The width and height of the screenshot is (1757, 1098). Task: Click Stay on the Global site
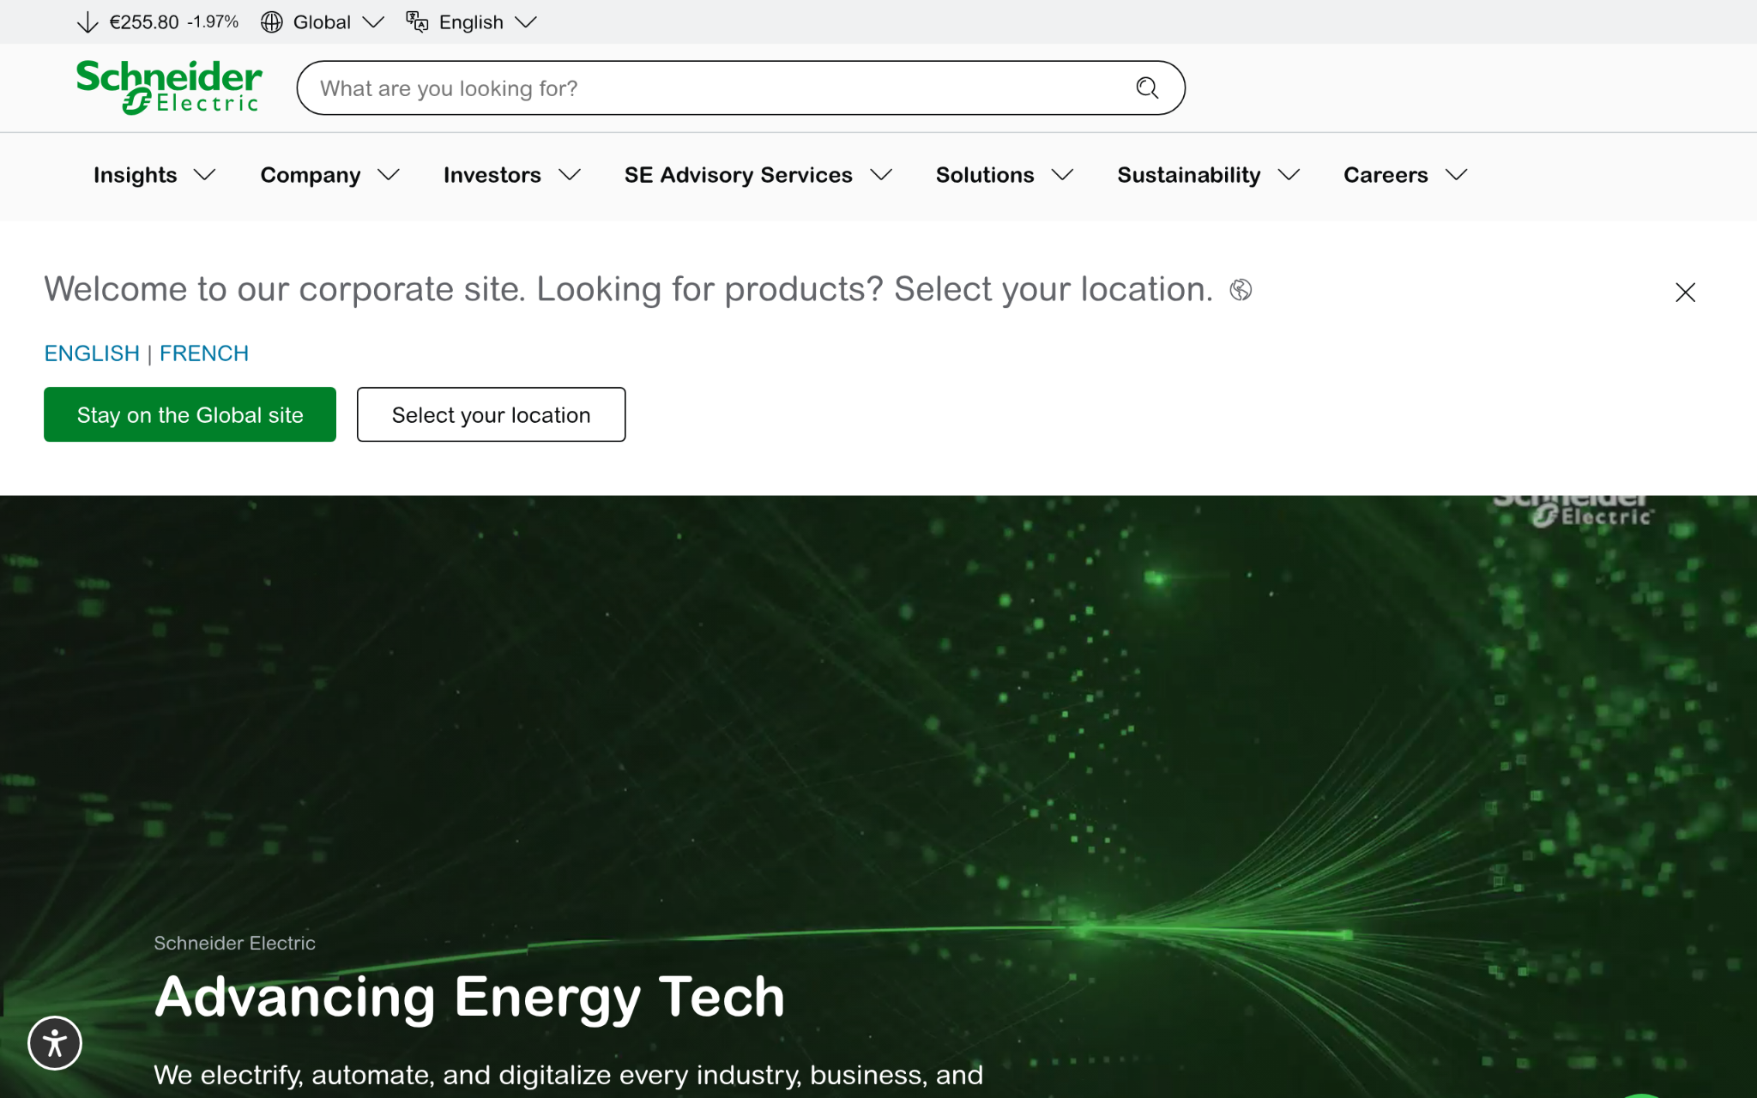click(x=190, y=414)
